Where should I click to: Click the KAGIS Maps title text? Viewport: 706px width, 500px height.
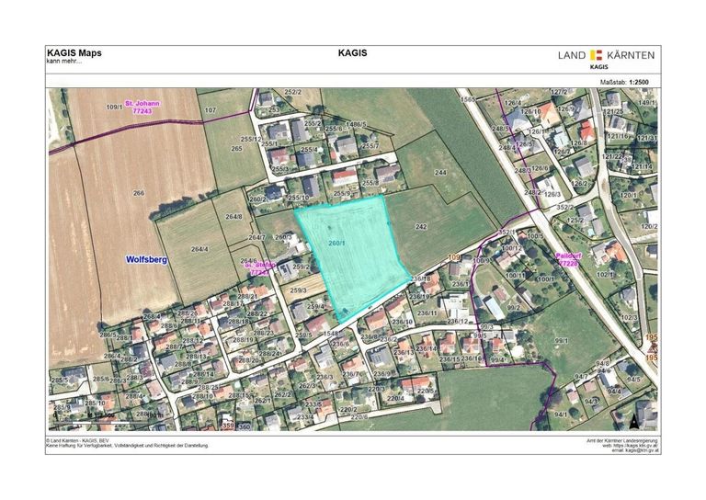click(x=74, y=52)
